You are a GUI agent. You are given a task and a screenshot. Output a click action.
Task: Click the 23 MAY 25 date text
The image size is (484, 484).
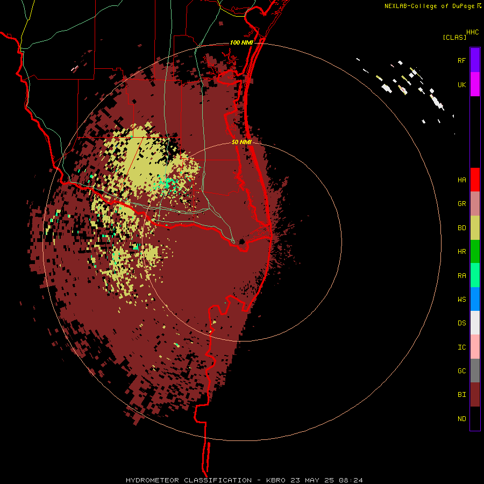tap(312, 480)
